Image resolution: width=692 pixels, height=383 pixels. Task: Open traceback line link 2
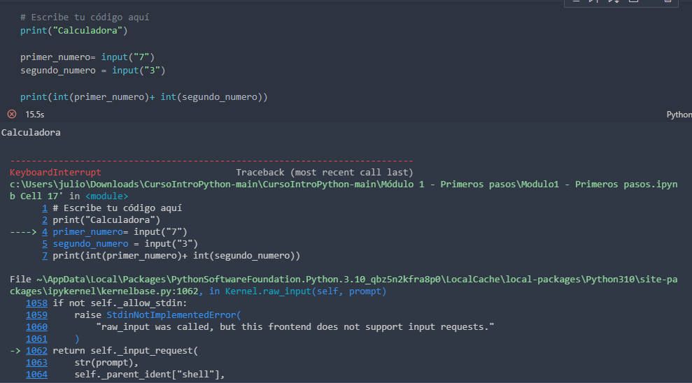click(45, 220)
